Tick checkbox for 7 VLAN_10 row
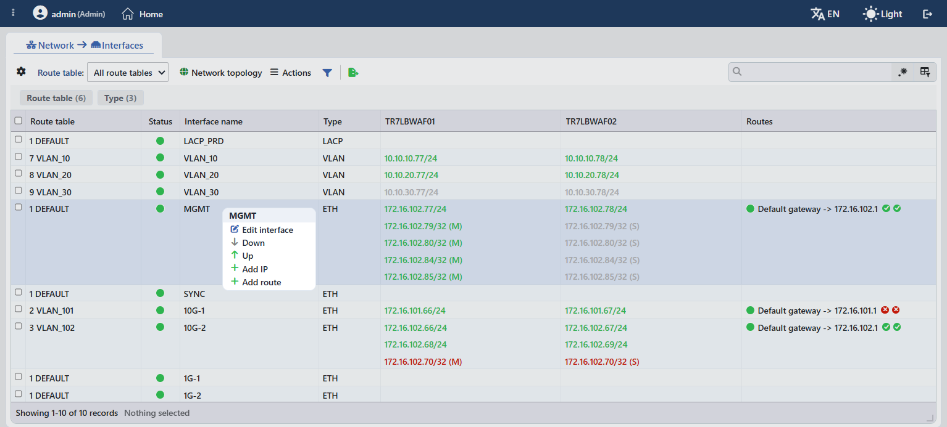 tap(19, 157)
